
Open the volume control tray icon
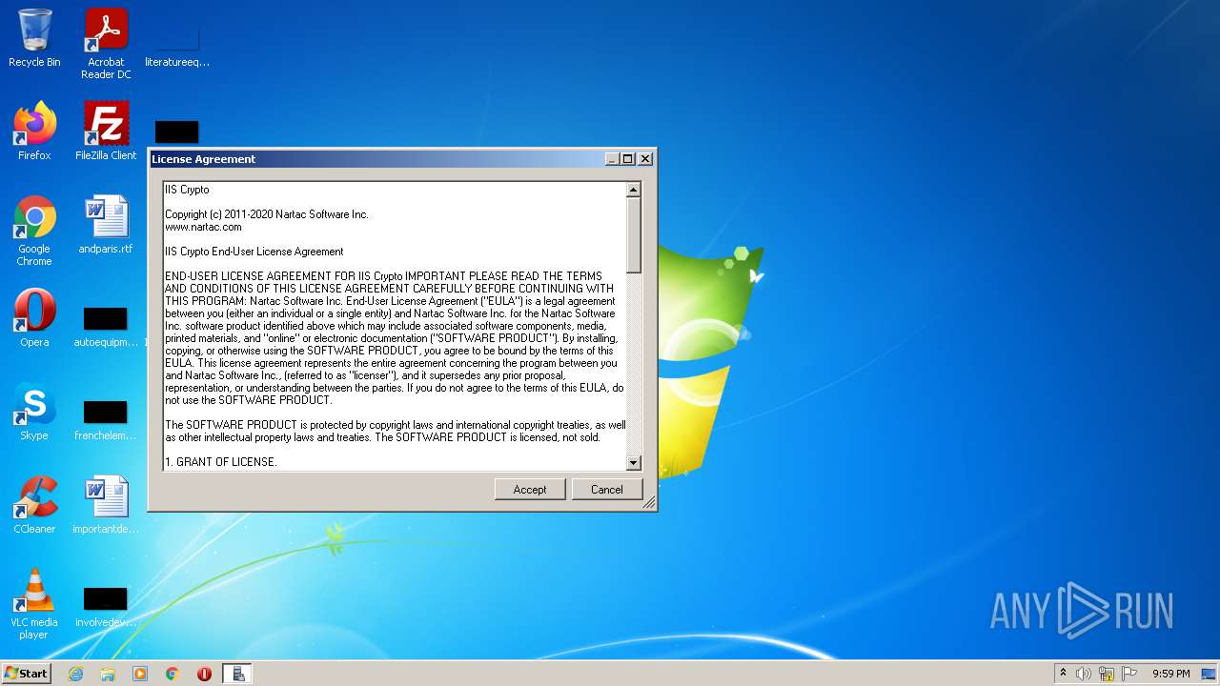pyautogui.click(x=1084, y=674)
